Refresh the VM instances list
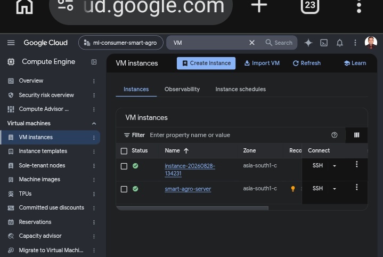The height and width of the screenshot is (257, 383). [x=306, y=63]
